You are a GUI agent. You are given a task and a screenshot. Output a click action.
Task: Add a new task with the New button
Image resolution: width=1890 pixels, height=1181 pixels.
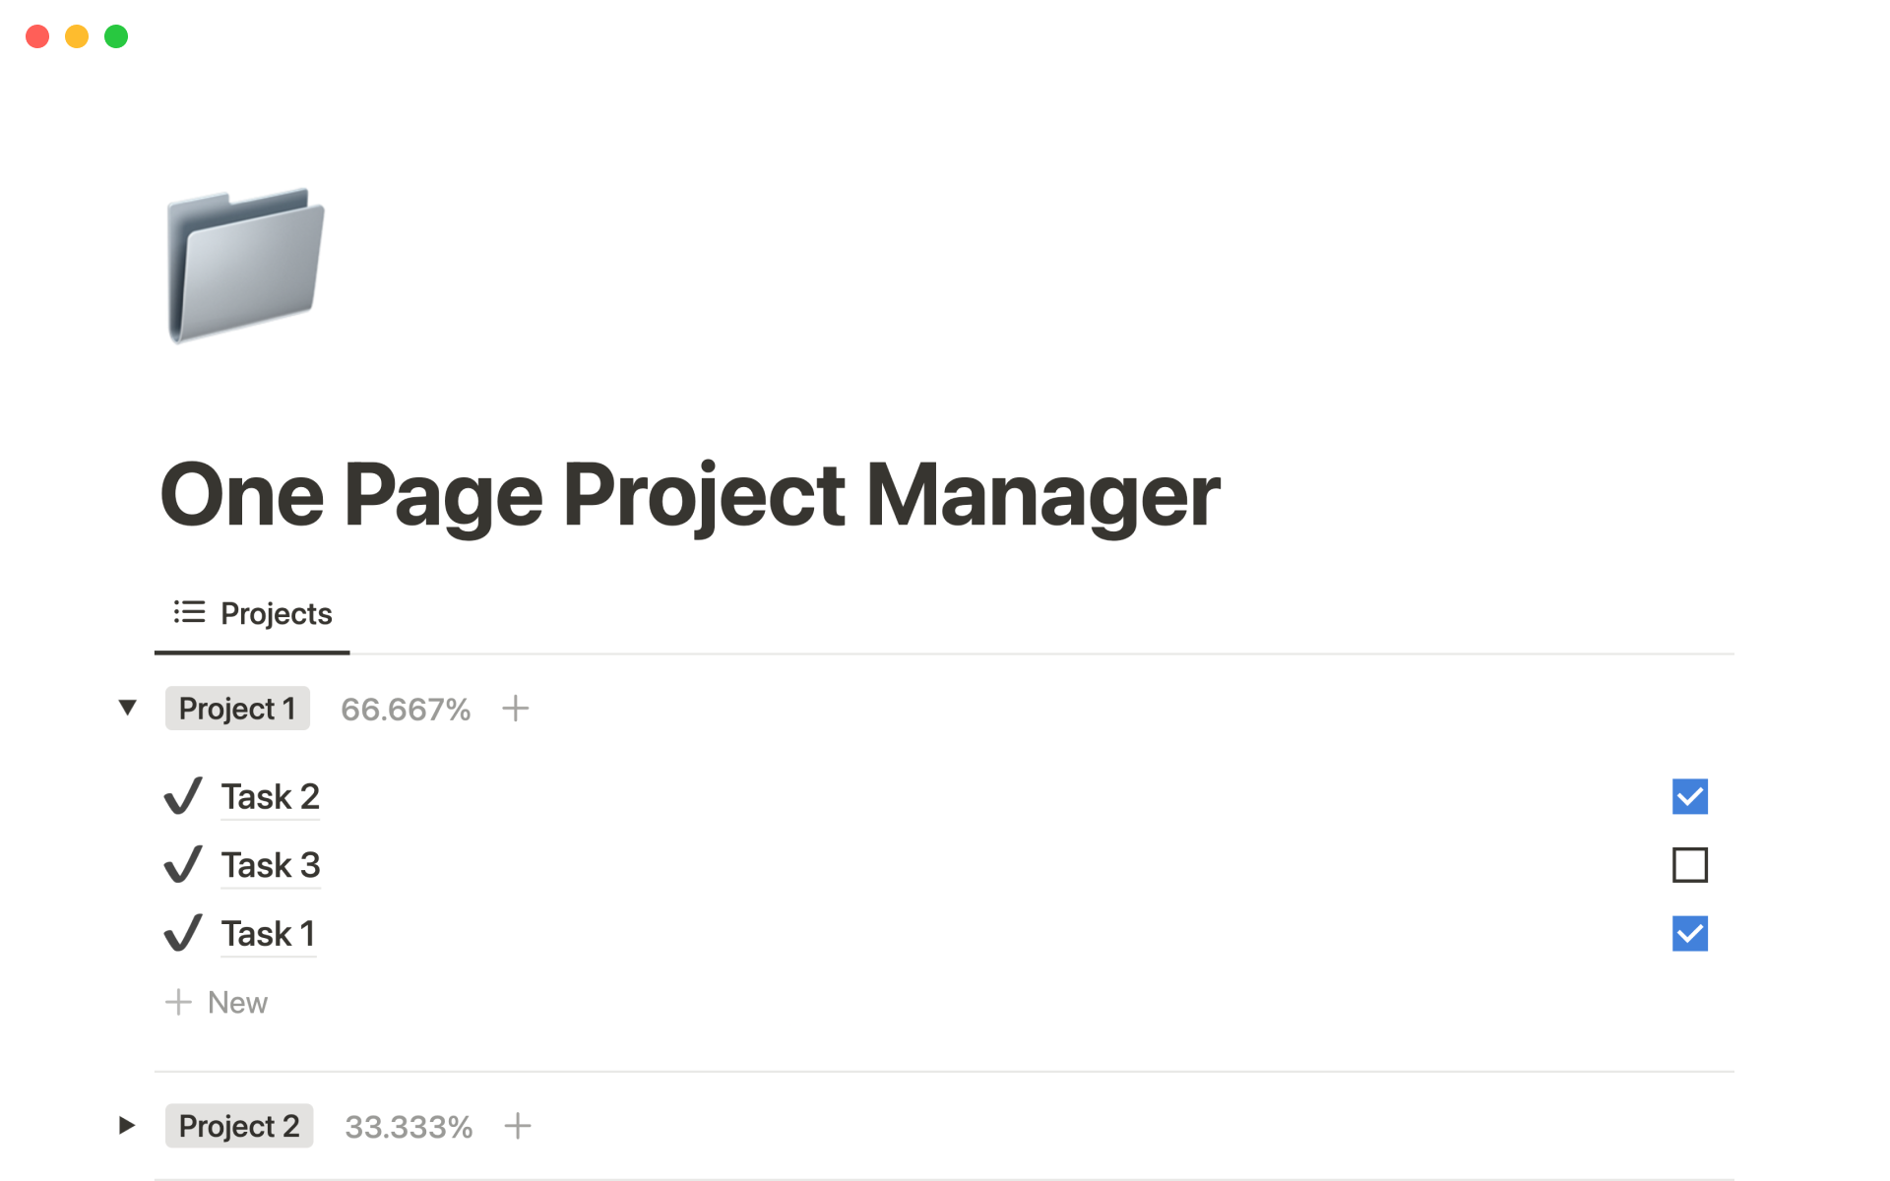click(218, 1002)
